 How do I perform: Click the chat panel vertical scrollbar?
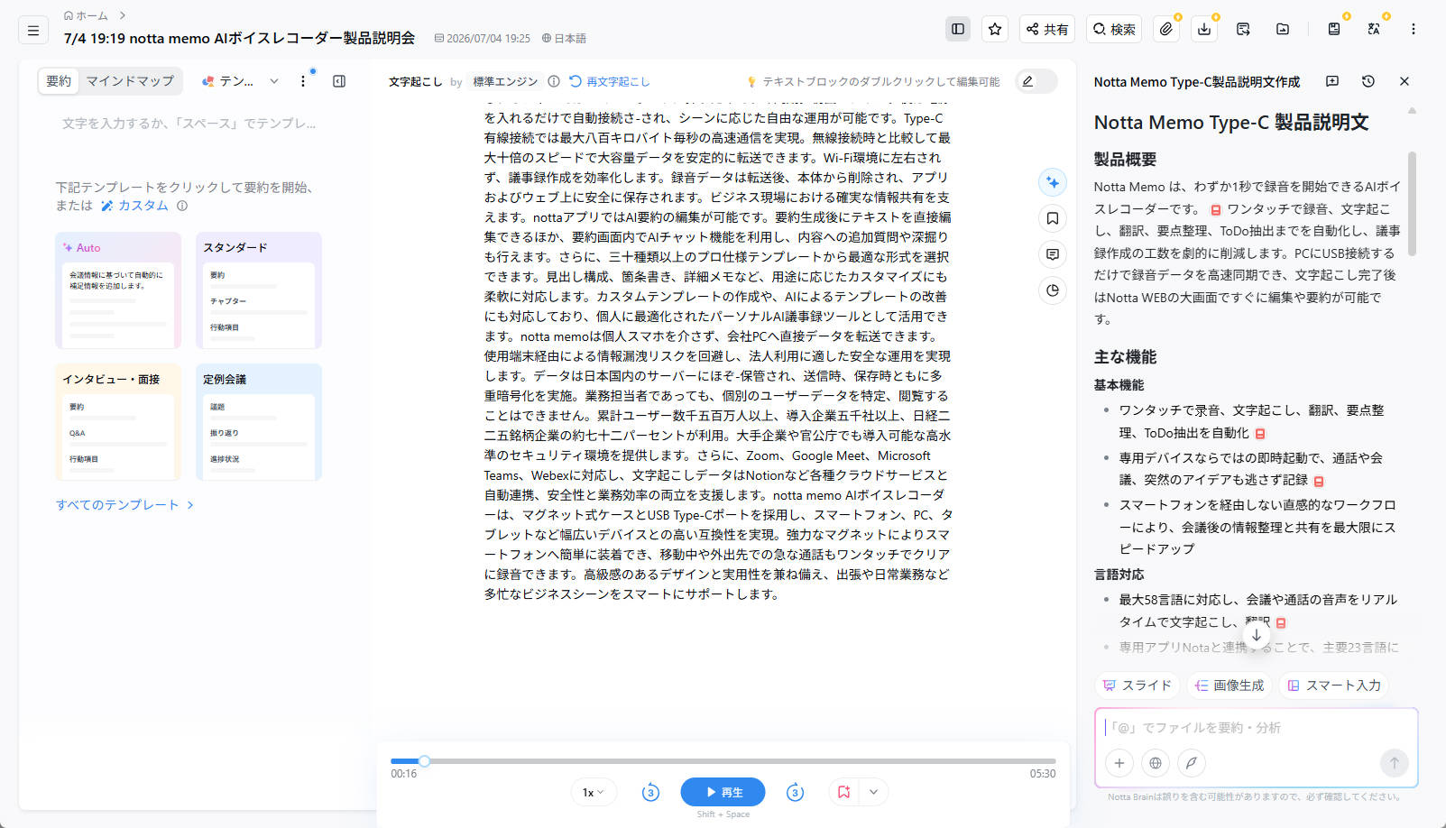[1412, 203]
